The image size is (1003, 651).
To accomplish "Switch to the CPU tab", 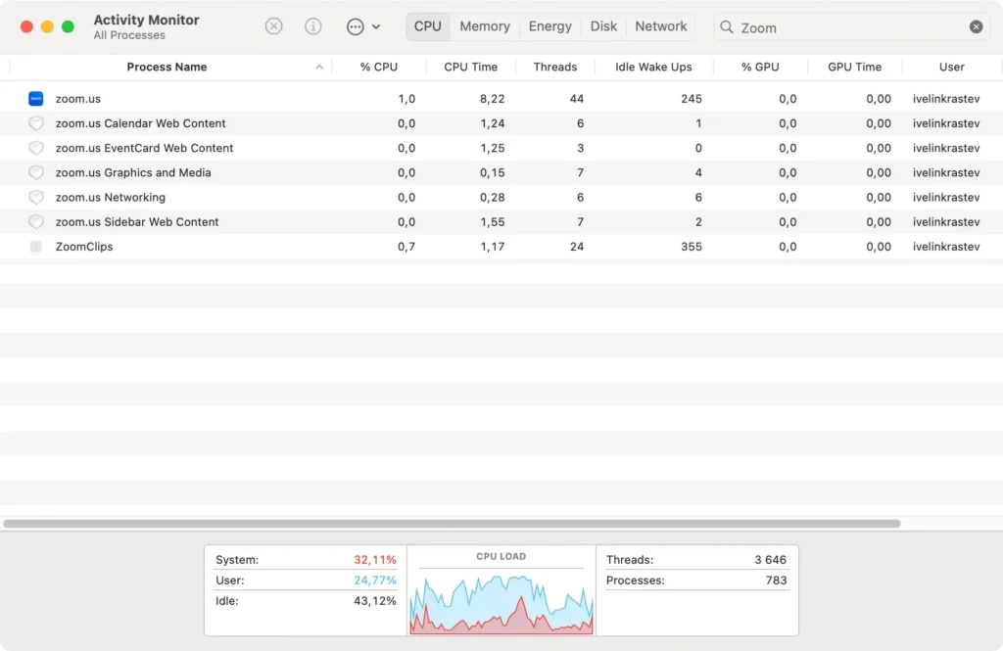I will [x=427, y=26].
